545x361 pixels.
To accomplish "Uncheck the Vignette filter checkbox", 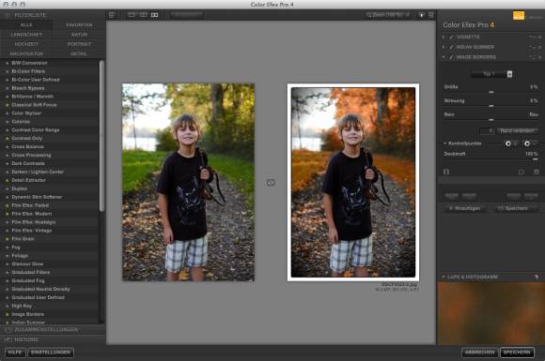I will [x=451, y=37].
